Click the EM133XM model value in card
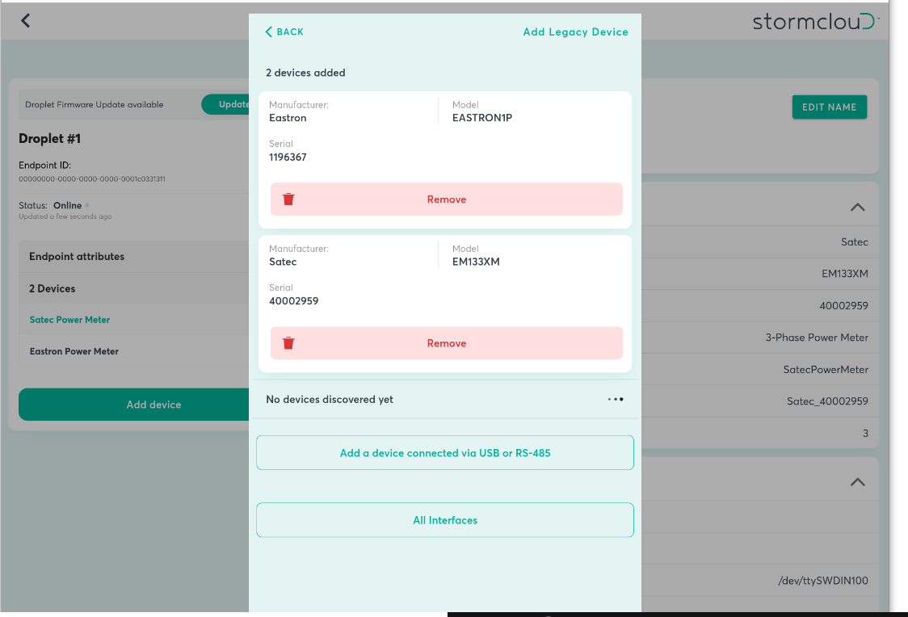 [x=476, y=262]
